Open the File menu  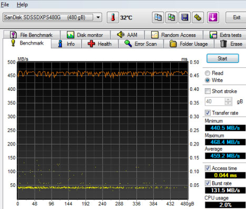5,5
